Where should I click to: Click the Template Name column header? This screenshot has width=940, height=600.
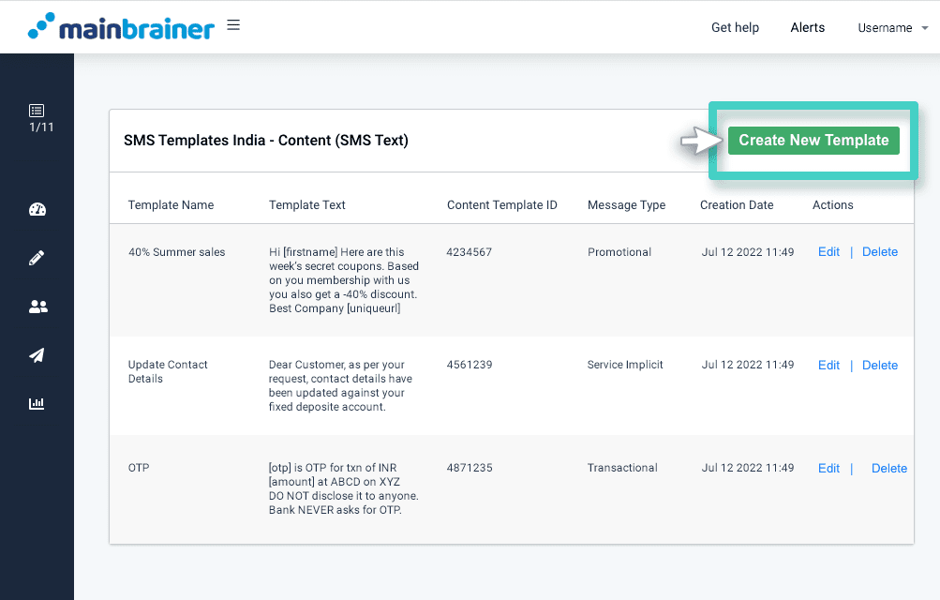tap(171, 205)
